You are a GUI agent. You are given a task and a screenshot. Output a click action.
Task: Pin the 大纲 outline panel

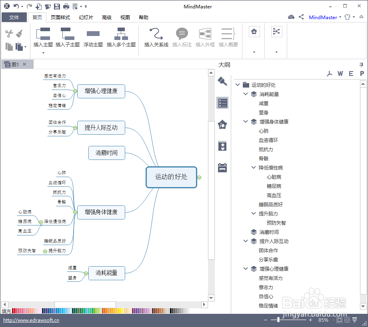[362, 65]
